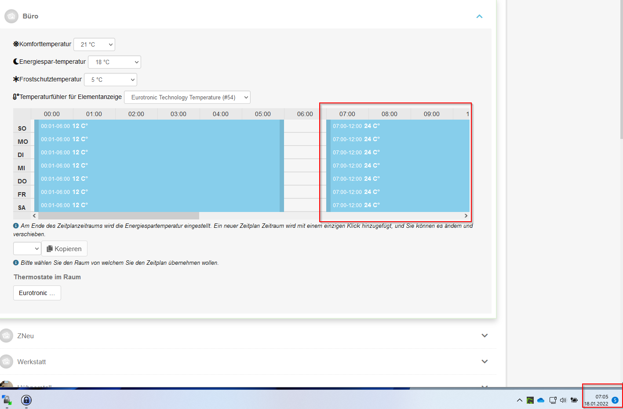The width and height of the screenshot is (623, 409).
Task: Open the room selector next to Kopieren
Action: (x=27, y=248)
